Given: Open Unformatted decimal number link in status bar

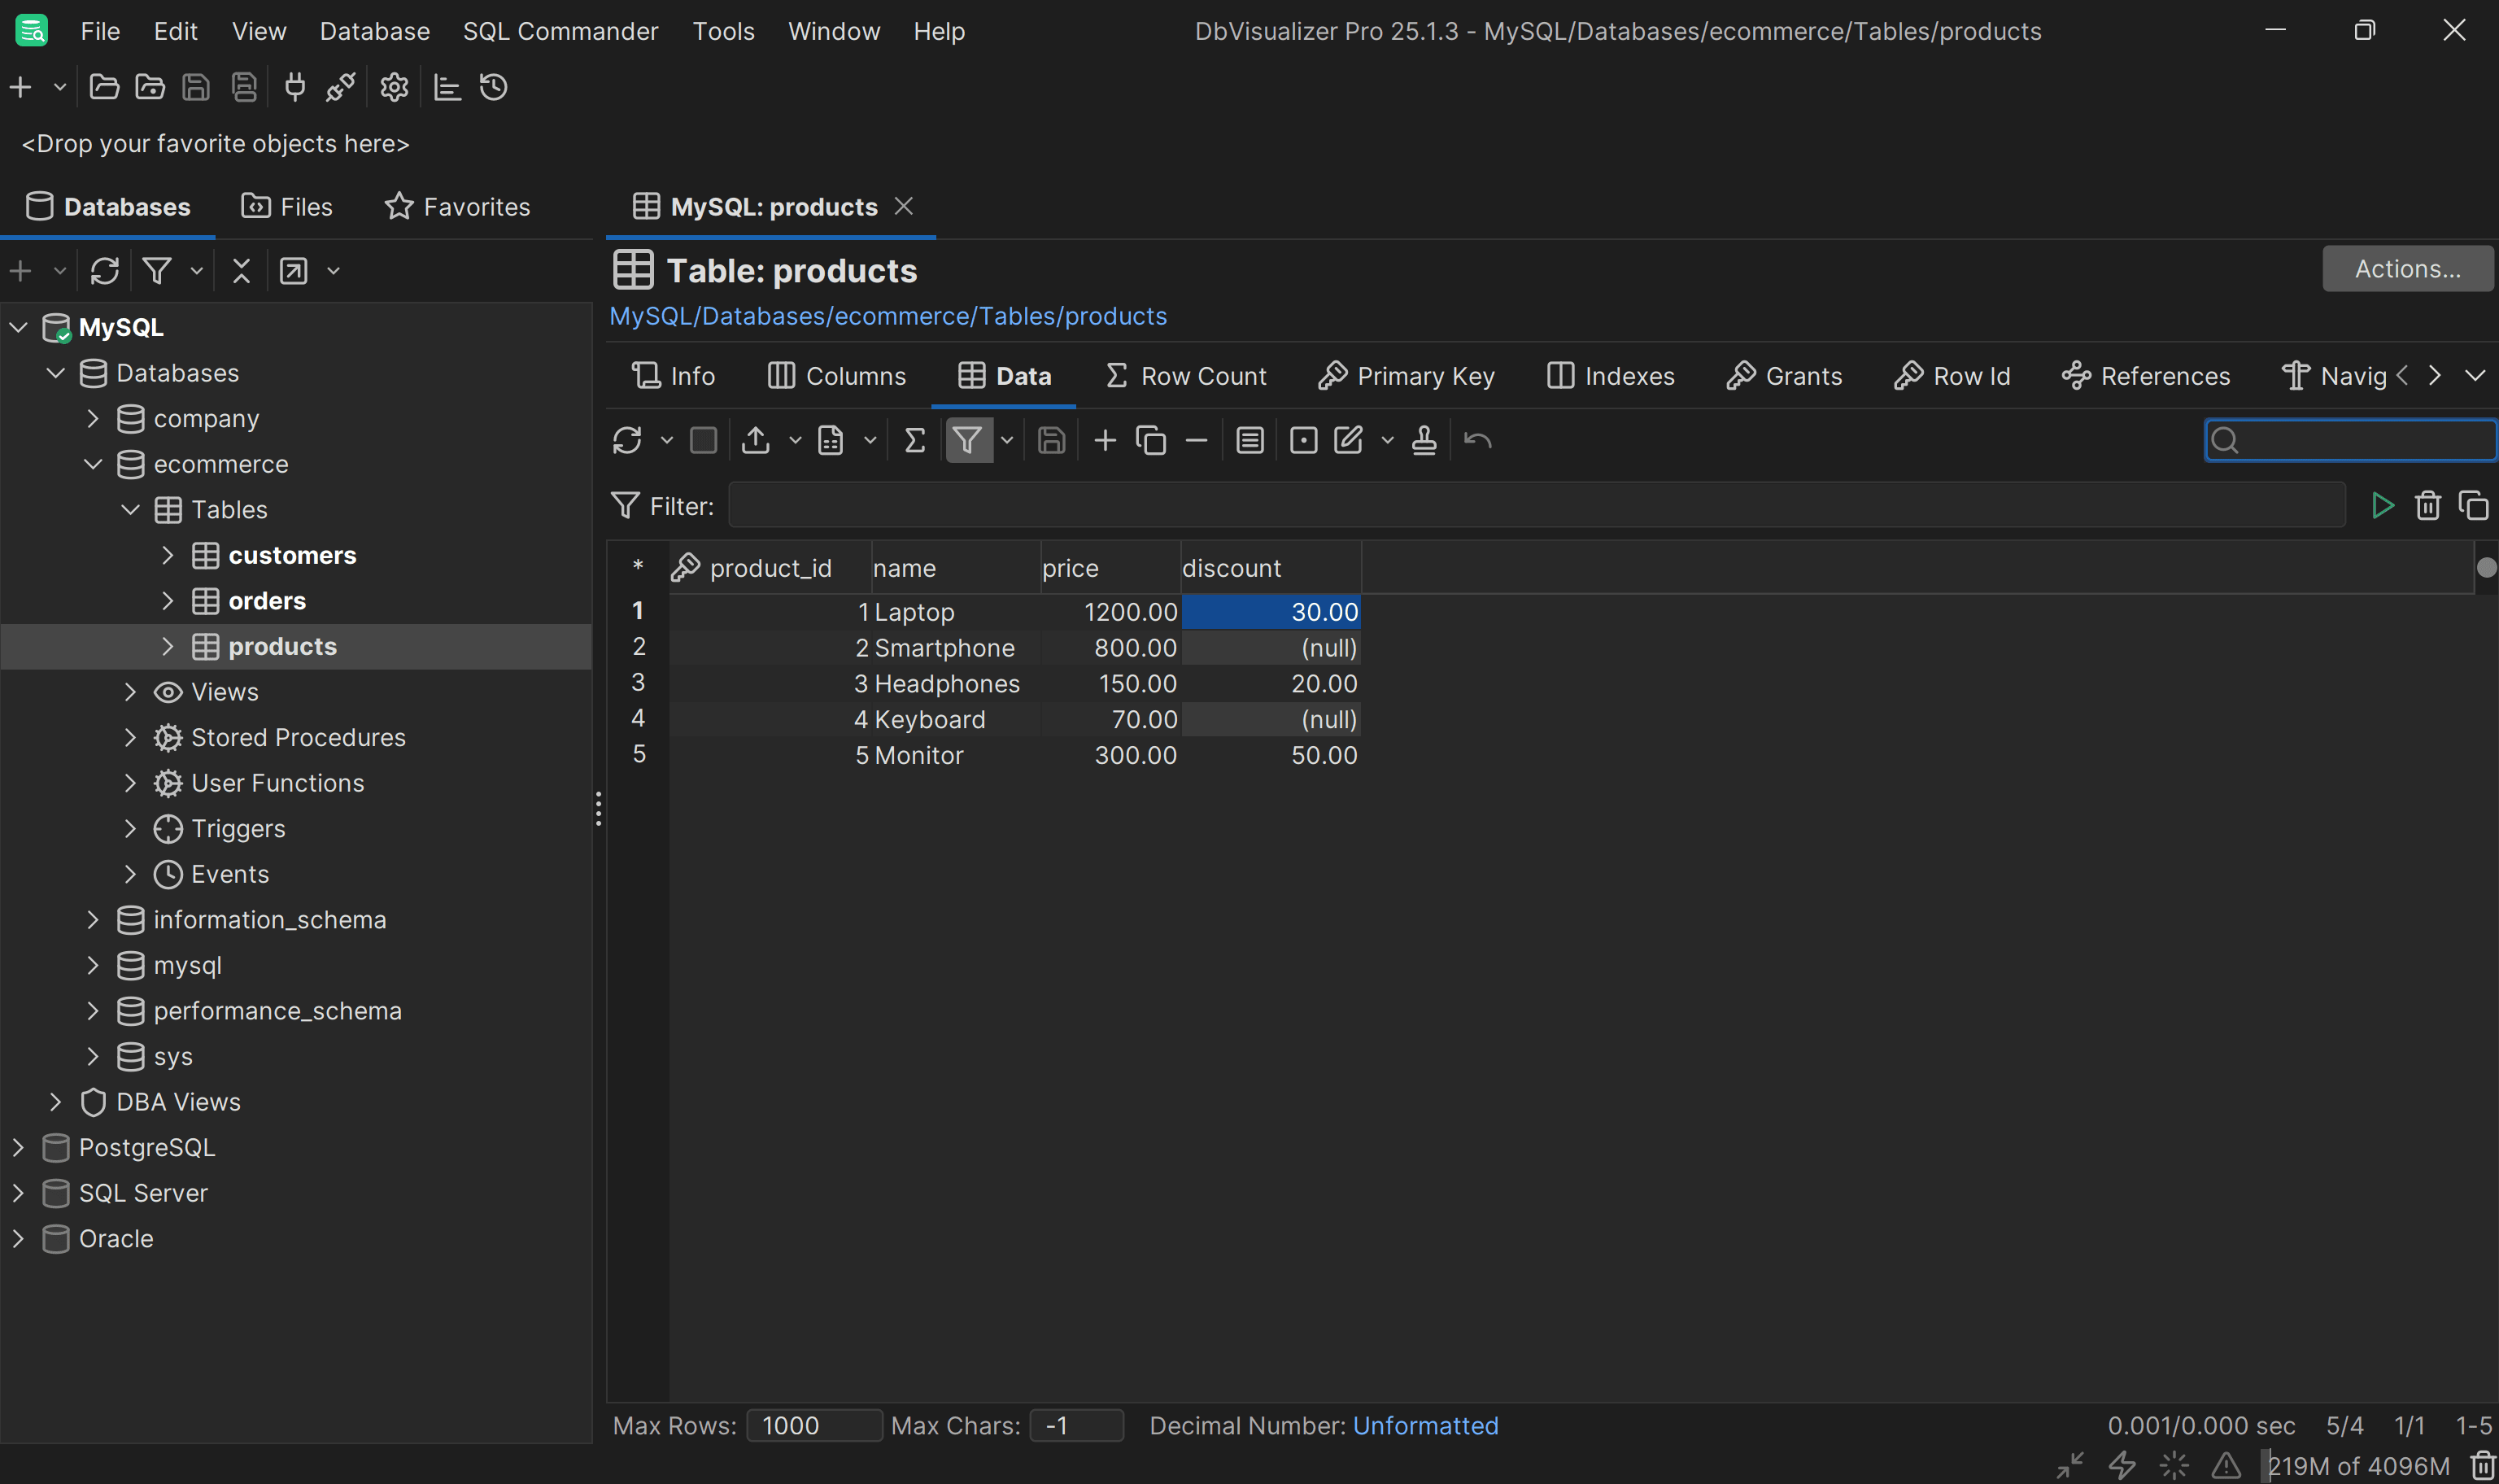Looking at the screenshot, I should point(1424,1425).
